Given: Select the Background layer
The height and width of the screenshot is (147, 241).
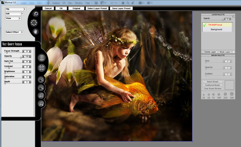Looking at the screenshot, I should [216, 30].
